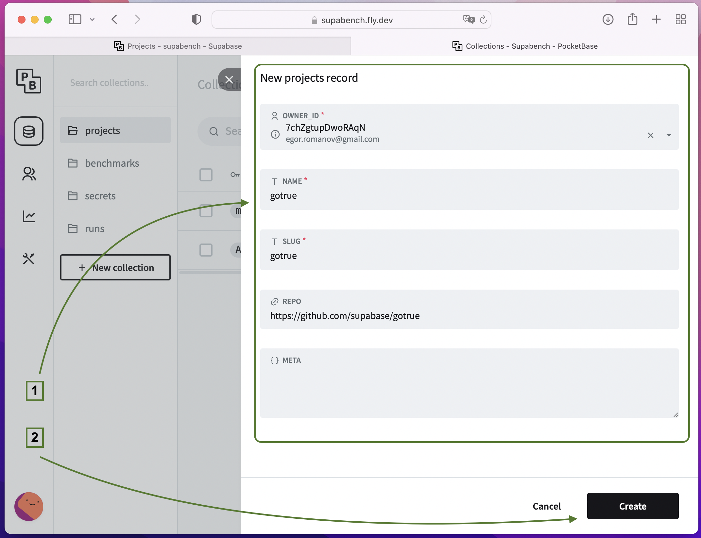The height and width of the screenshot is (538, 701).
Task: Toggle the Safari sidebar icon
Action: coord(75,19)
